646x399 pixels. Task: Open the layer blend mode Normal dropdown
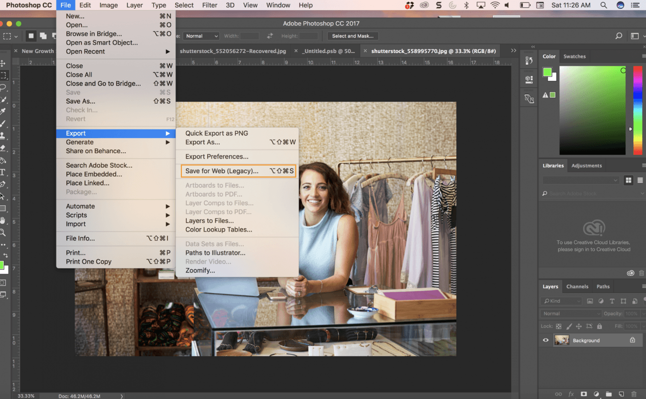click(570, 314)
